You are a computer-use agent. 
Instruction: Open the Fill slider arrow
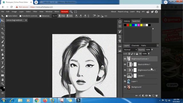149,54
